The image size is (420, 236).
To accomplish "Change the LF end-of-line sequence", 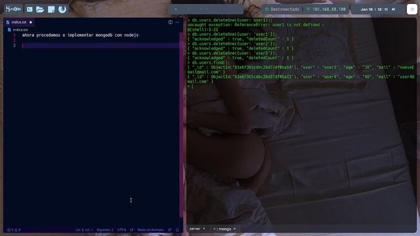I will [131, 230].
